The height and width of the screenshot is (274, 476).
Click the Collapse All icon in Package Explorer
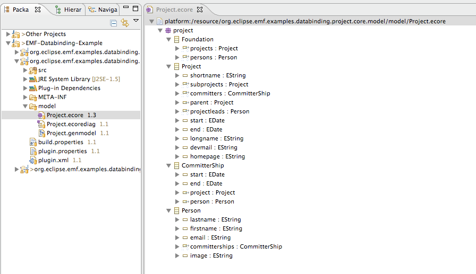click(x=114, y=23)
